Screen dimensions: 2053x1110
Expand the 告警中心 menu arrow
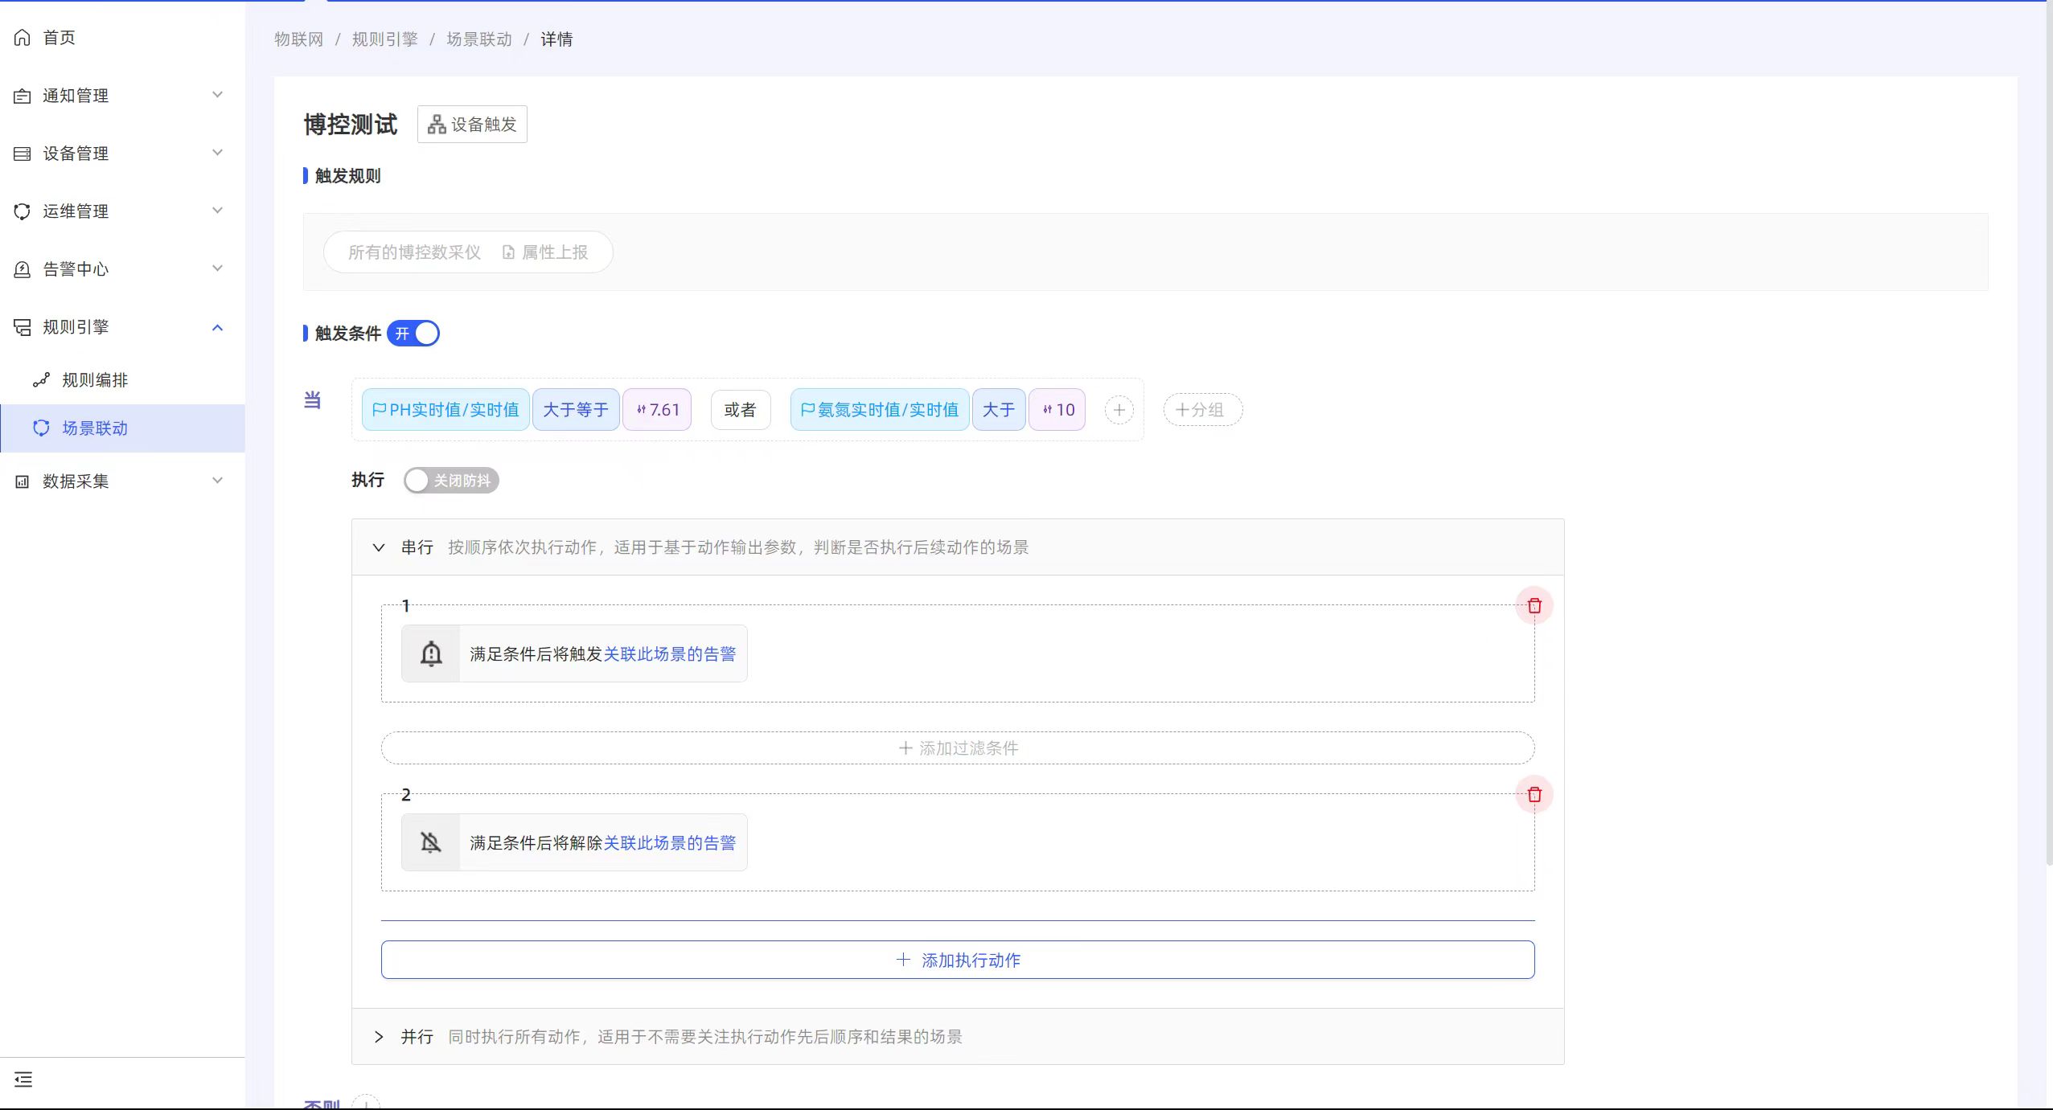pos(217,268)
